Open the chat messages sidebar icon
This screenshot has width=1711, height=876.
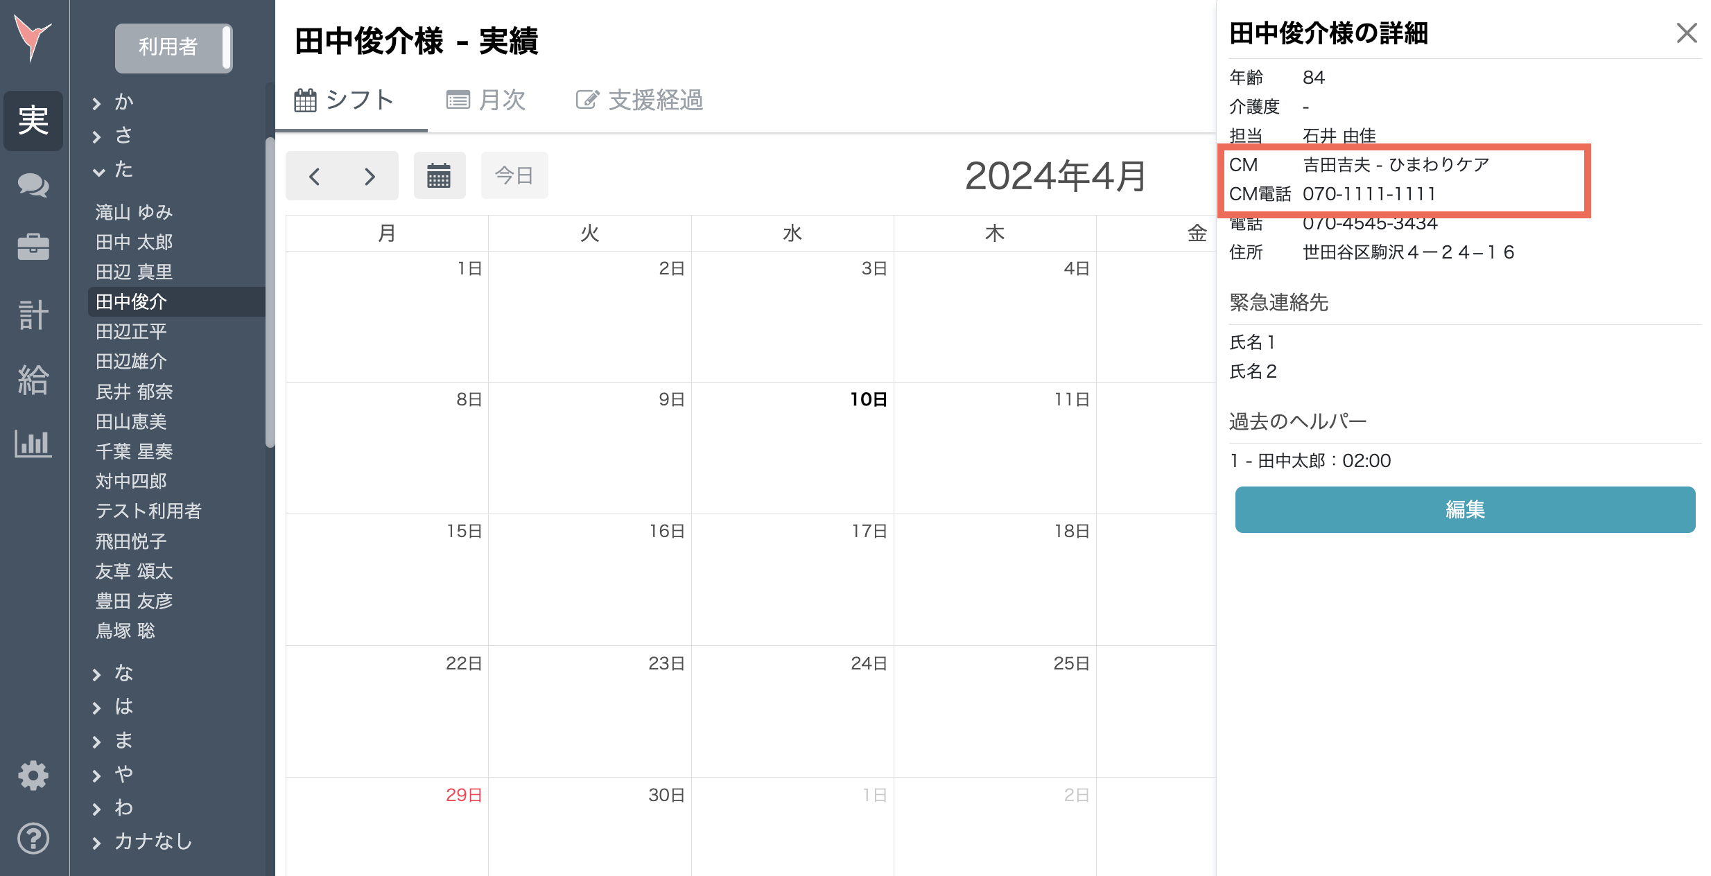33,185
